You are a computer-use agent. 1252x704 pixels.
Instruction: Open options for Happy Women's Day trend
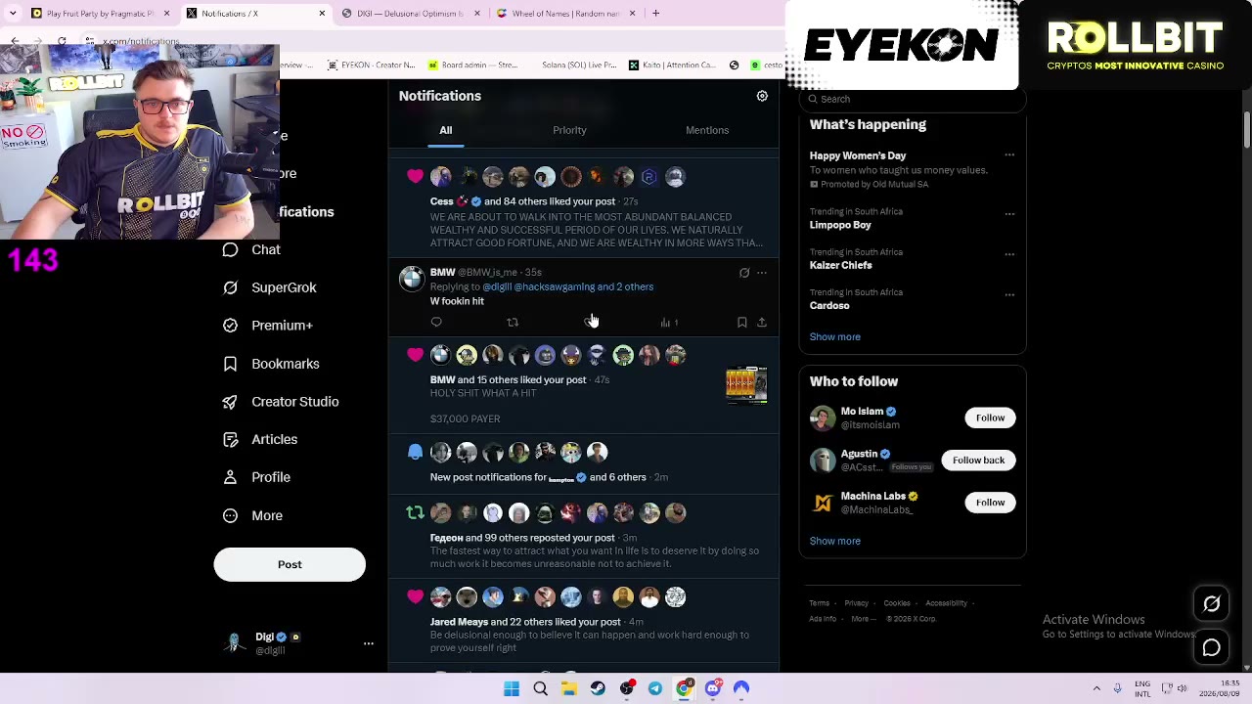tap(1009, 155)
